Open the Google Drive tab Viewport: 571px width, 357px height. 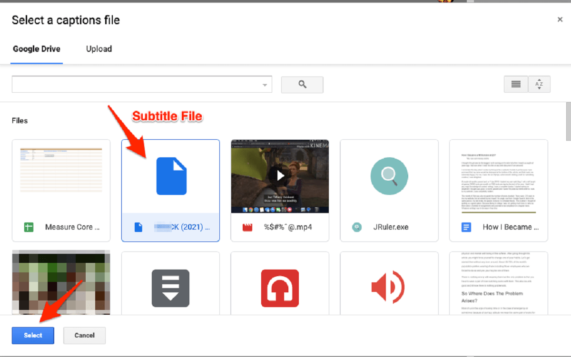[37, 49]
